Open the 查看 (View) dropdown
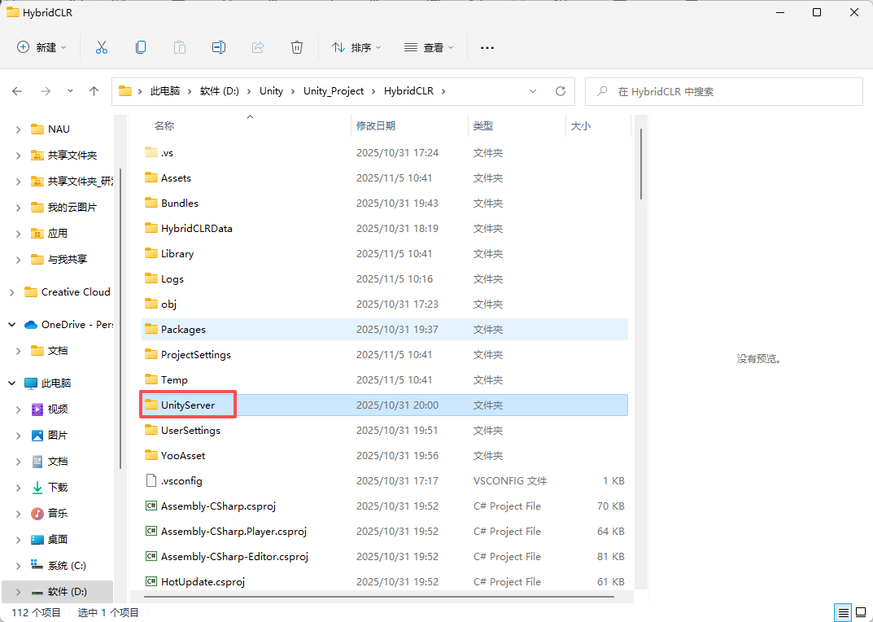This screenshot has width=873, height=622. pos(429,47)
